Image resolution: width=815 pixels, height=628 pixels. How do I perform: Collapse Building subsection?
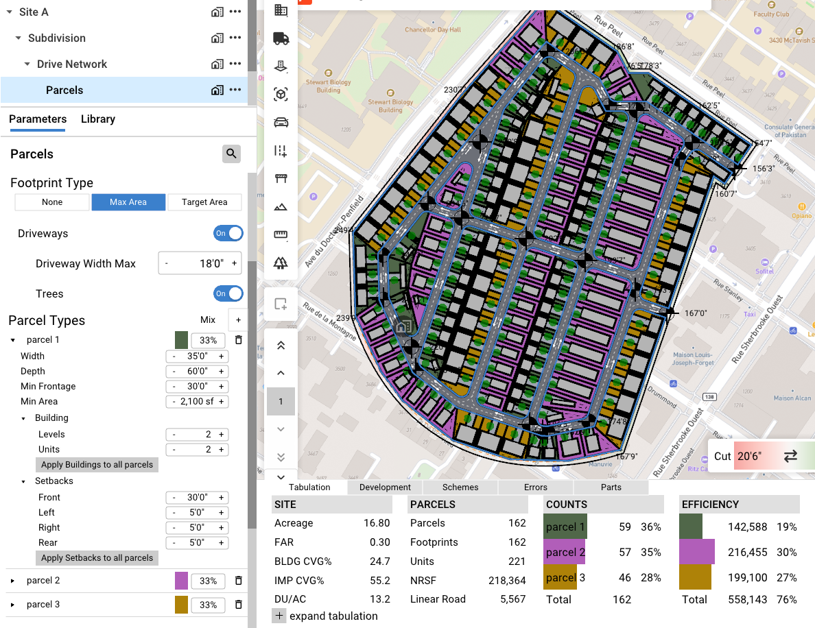tap(23, 418)
